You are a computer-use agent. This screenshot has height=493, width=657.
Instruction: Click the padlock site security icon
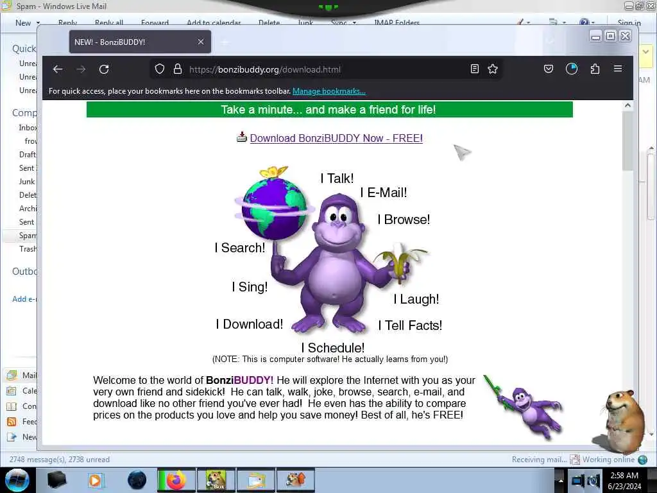(x=178, y=69)
